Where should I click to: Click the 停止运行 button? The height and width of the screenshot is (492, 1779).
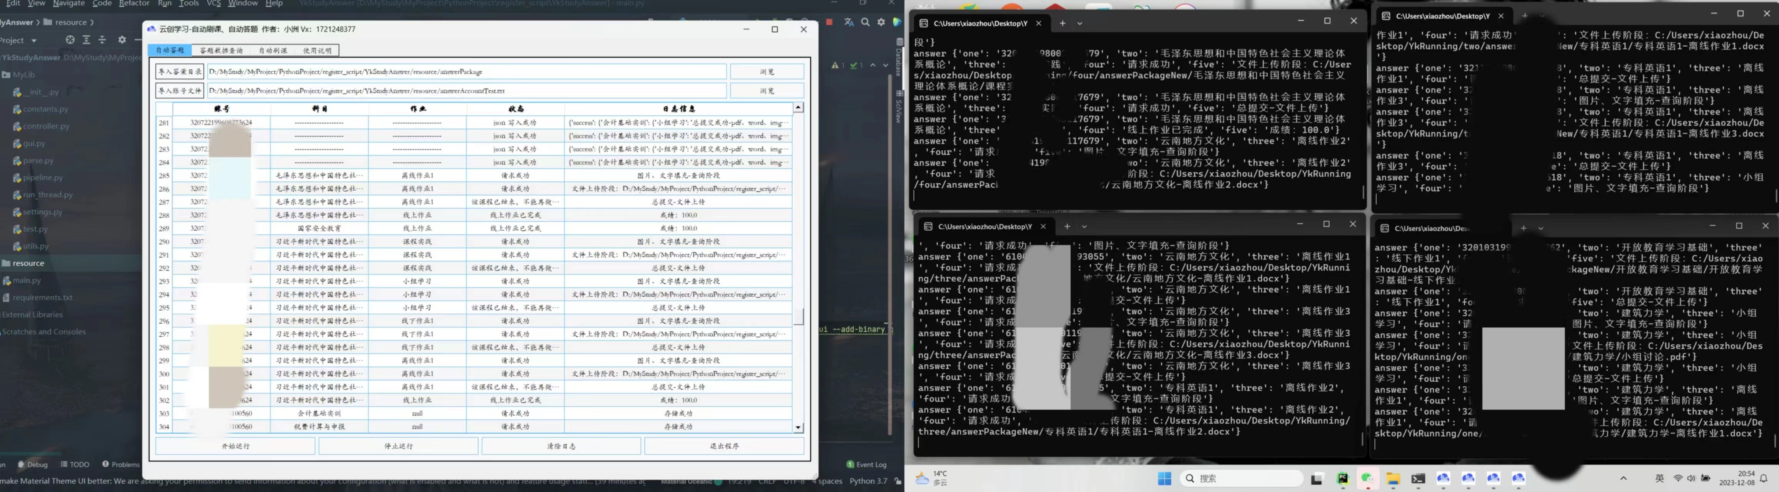pyautogui.click(x=399, y=447)
